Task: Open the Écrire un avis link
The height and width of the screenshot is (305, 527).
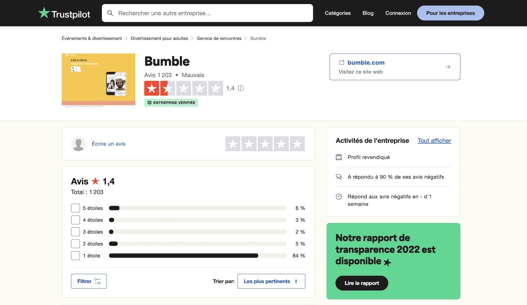Action: point(108,144)
